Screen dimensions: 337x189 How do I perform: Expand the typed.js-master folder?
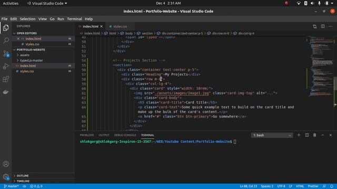click(32, 60)
